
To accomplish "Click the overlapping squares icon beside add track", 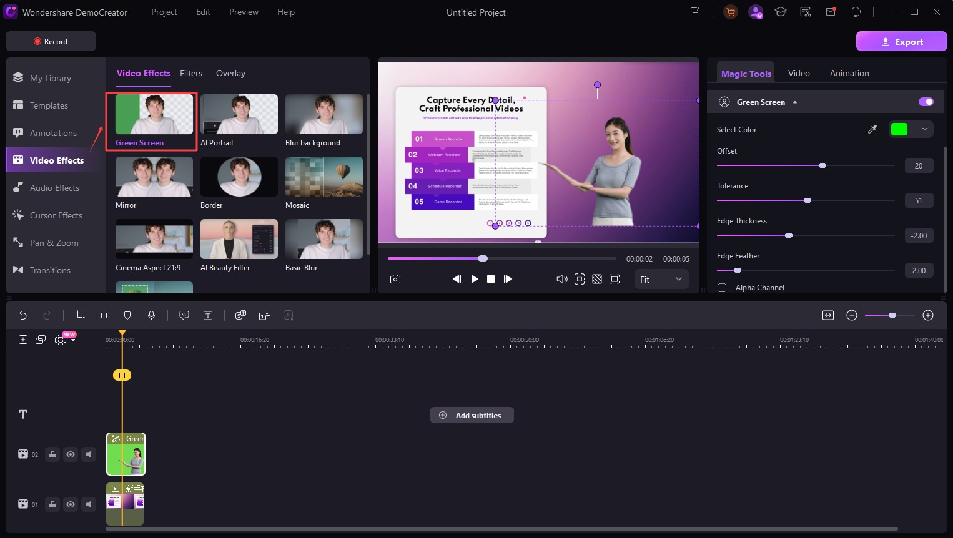I will [x=41, y=340].
